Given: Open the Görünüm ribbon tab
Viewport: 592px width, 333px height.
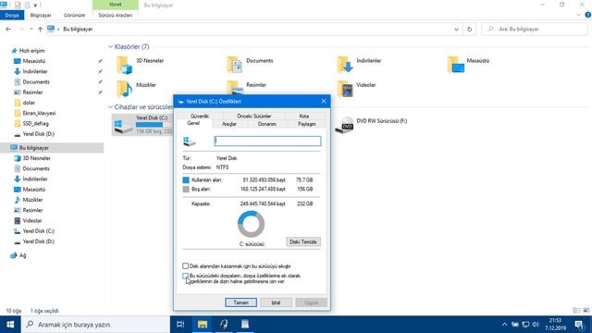Looking at the screenshot, I should pos(74,15).
